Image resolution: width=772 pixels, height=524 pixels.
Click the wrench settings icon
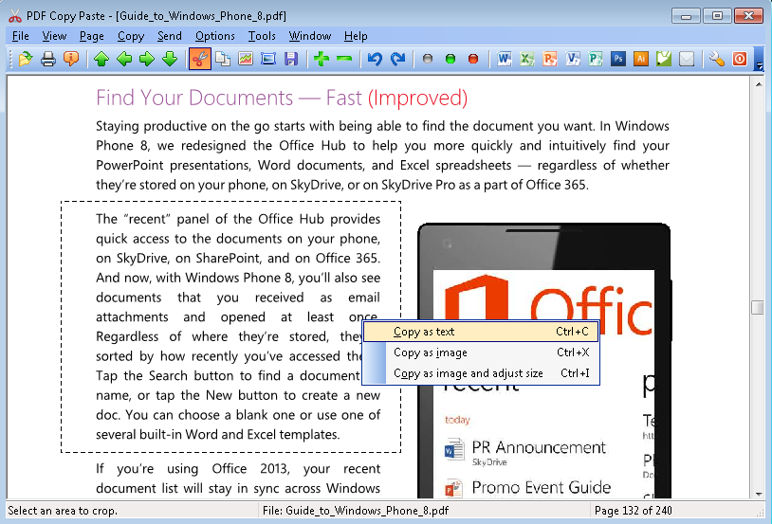[x=717, y=59]
